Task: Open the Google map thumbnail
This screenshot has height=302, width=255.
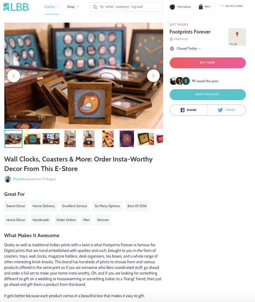Action: click(x=237, y=37)
